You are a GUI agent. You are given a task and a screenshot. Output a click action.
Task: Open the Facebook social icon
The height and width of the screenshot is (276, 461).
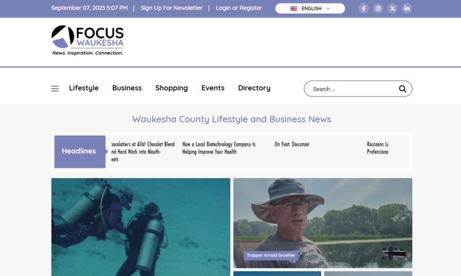coord(364,9)
